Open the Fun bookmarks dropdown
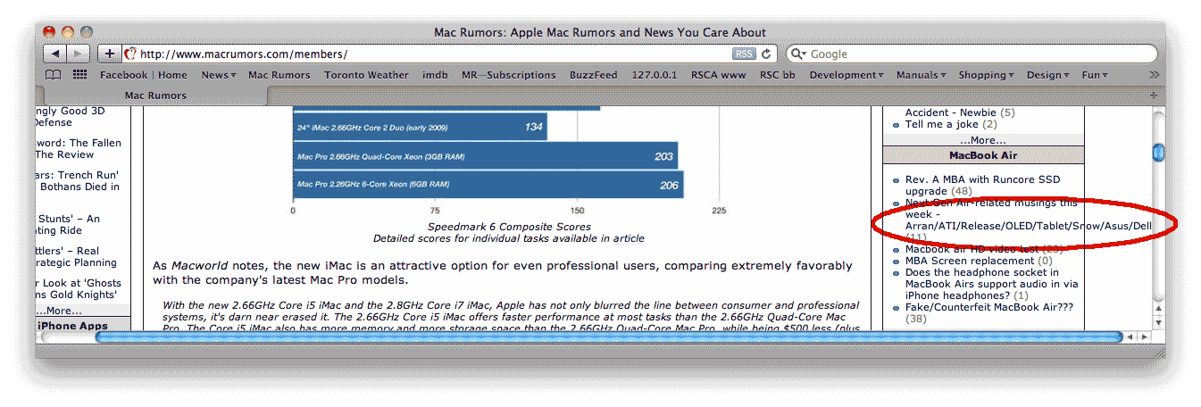This screenshot has height=407, width=1201. click(x=1095, y=75)
